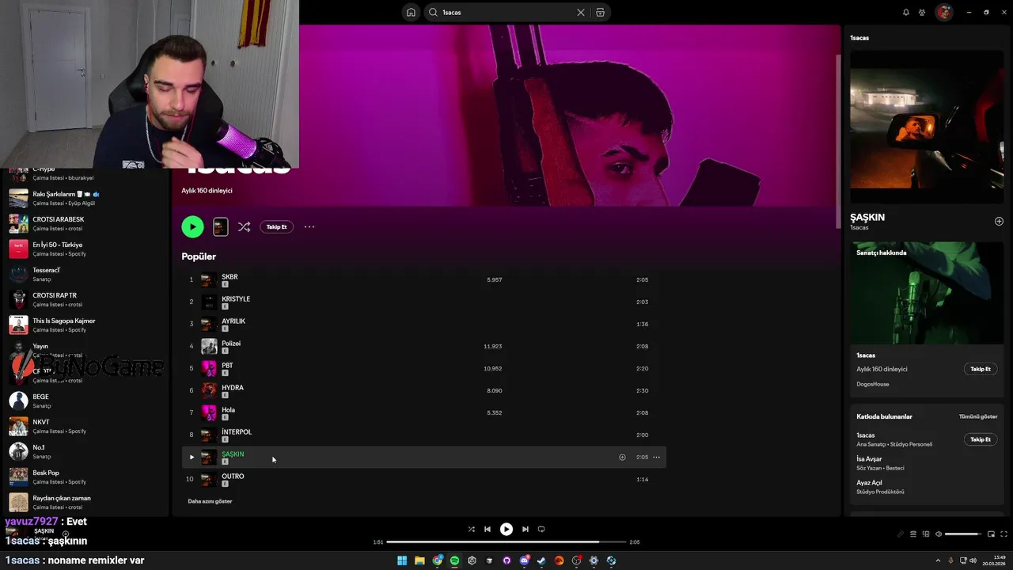Open Raydan çıkan zaman playlist

tap(85, 502)
